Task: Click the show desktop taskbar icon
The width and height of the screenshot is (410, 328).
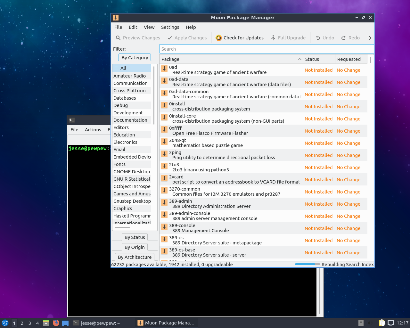Action: (x=65, y=323)
